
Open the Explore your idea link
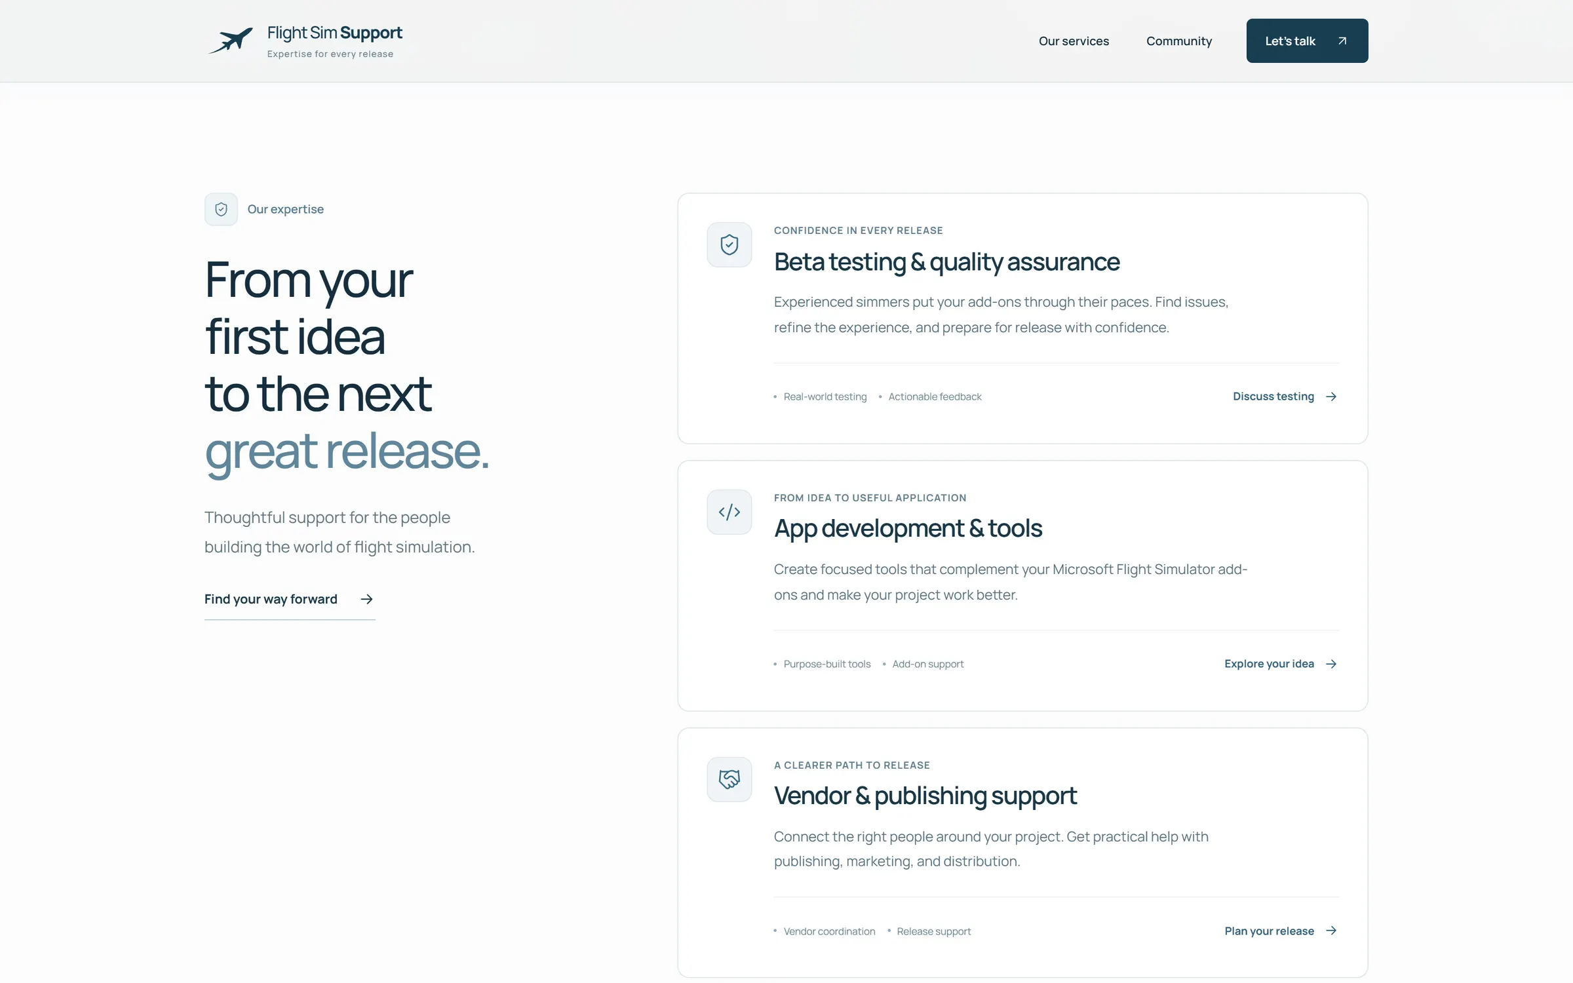[x=1281, y=664]
